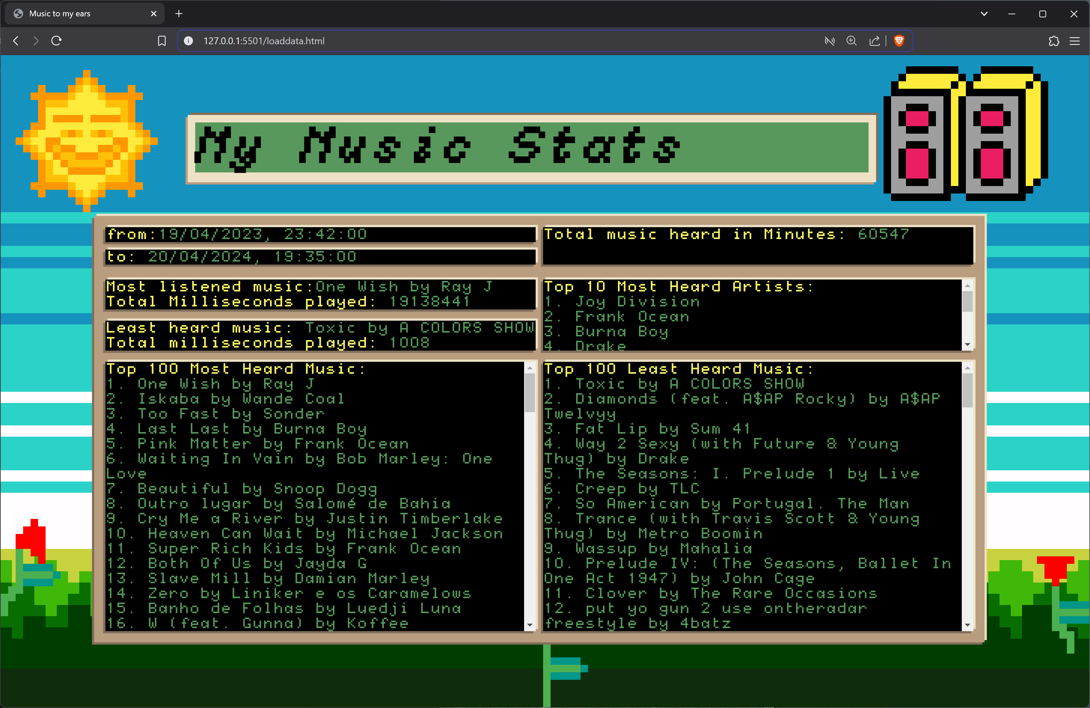Screen dimensions: 1090x708
Task: Click the 'to: 20/04/2024' date box
Action: (321, 256)
